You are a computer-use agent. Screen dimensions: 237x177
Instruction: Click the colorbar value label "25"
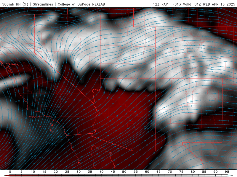[67, 172]
